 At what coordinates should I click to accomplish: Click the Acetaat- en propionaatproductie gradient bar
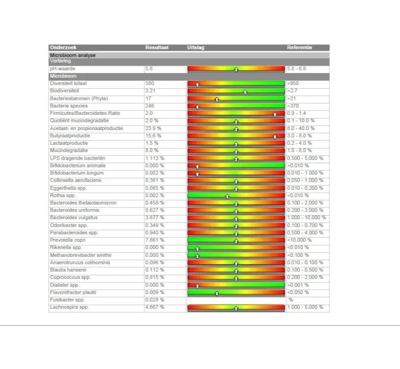point(237,129)
